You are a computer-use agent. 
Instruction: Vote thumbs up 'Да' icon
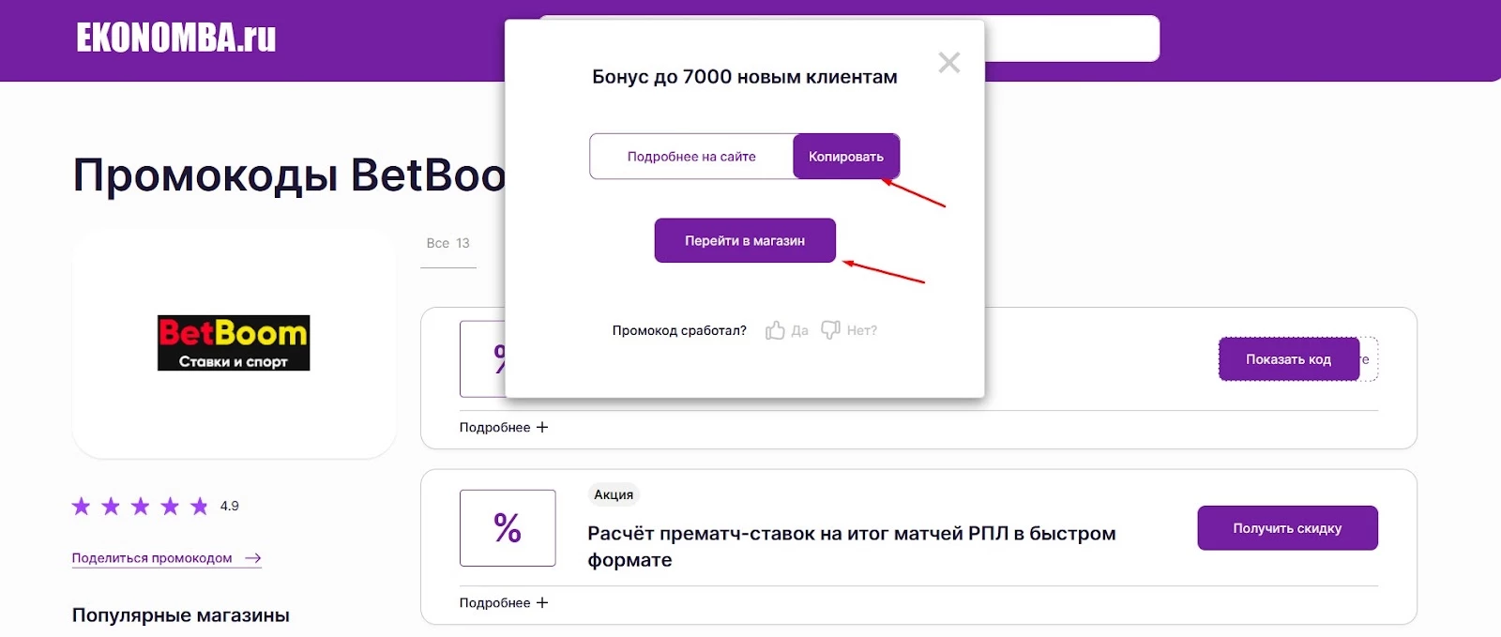[x=775, y=330]
